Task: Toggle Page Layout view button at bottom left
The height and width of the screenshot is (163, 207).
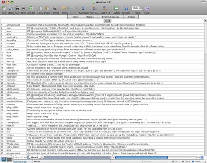Action: pos(10,159)
